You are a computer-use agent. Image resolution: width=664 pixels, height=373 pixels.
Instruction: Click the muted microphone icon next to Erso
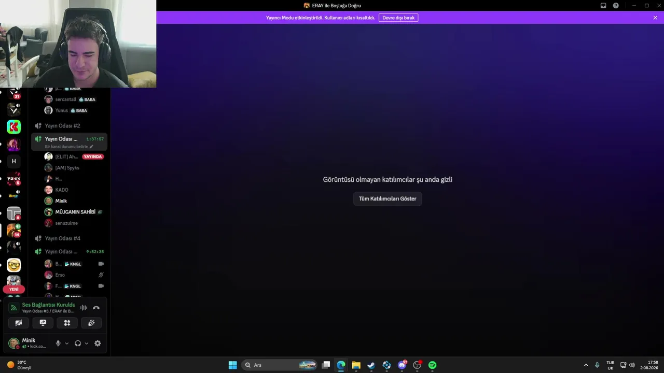coord(101,275)
